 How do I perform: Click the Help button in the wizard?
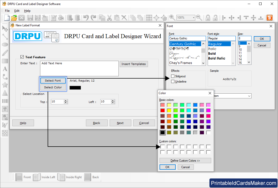[23, 123]
